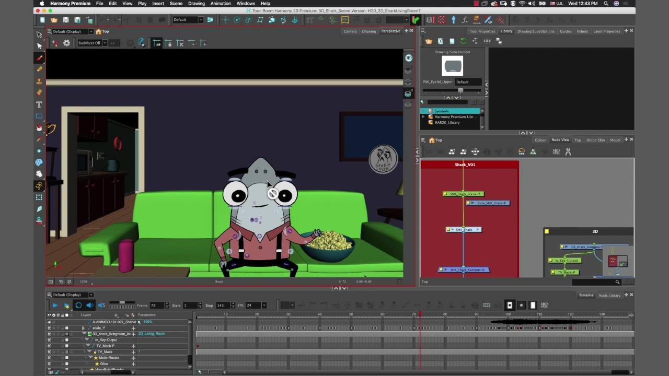The image size is (669, 376).
Task: Click the pliers icon in Node View toolbar
Action: [x=568, y=151]
